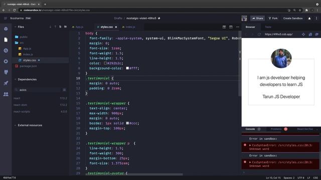Open the Sandbox Info cube icon
321x180 pixels.
coord(6,29)
